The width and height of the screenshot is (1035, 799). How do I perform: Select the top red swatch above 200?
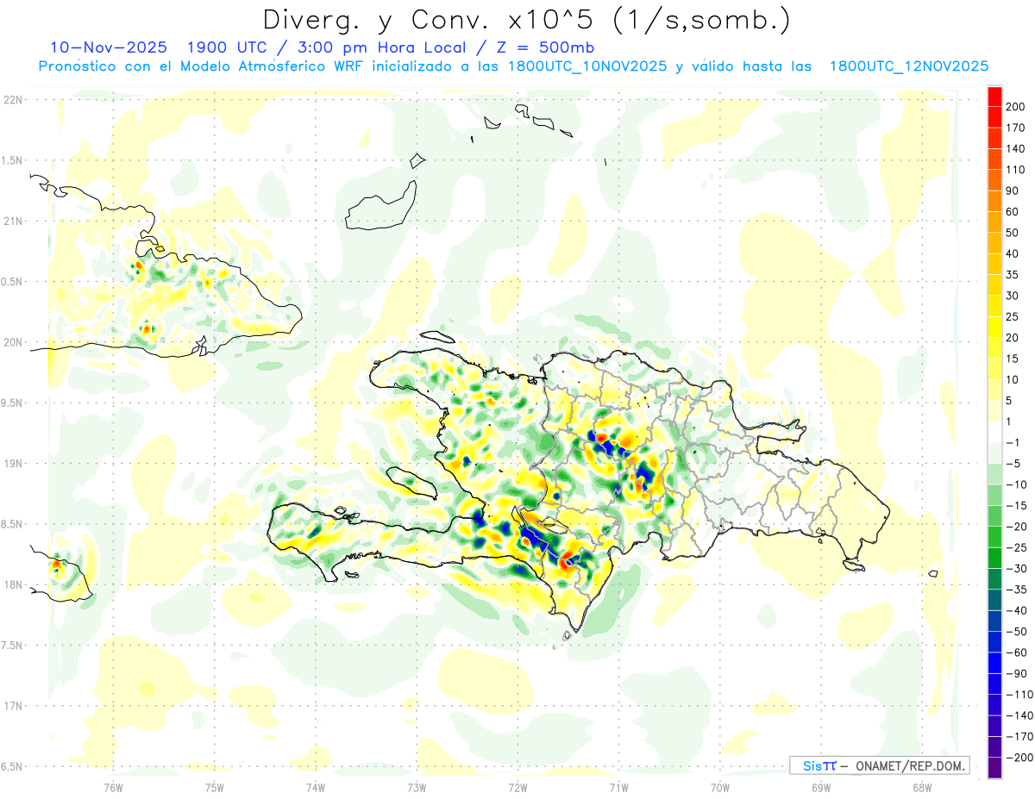click(995, 96)
